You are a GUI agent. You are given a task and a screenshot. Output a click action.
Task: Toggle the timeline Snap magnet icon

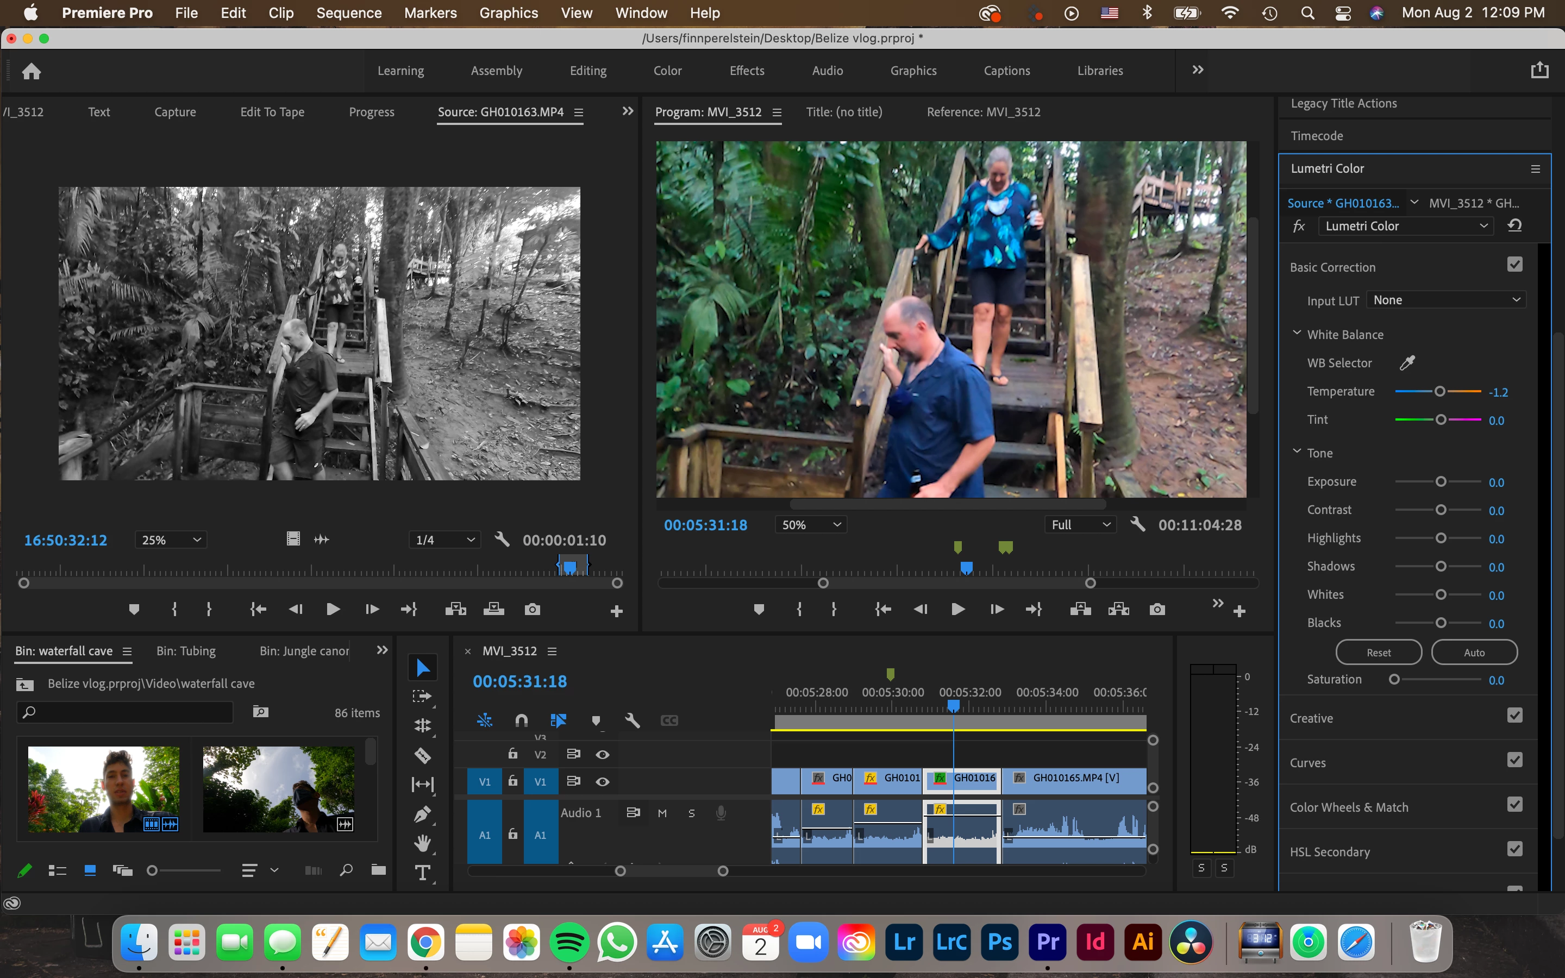pyautogui.click(x=521, y=720)
